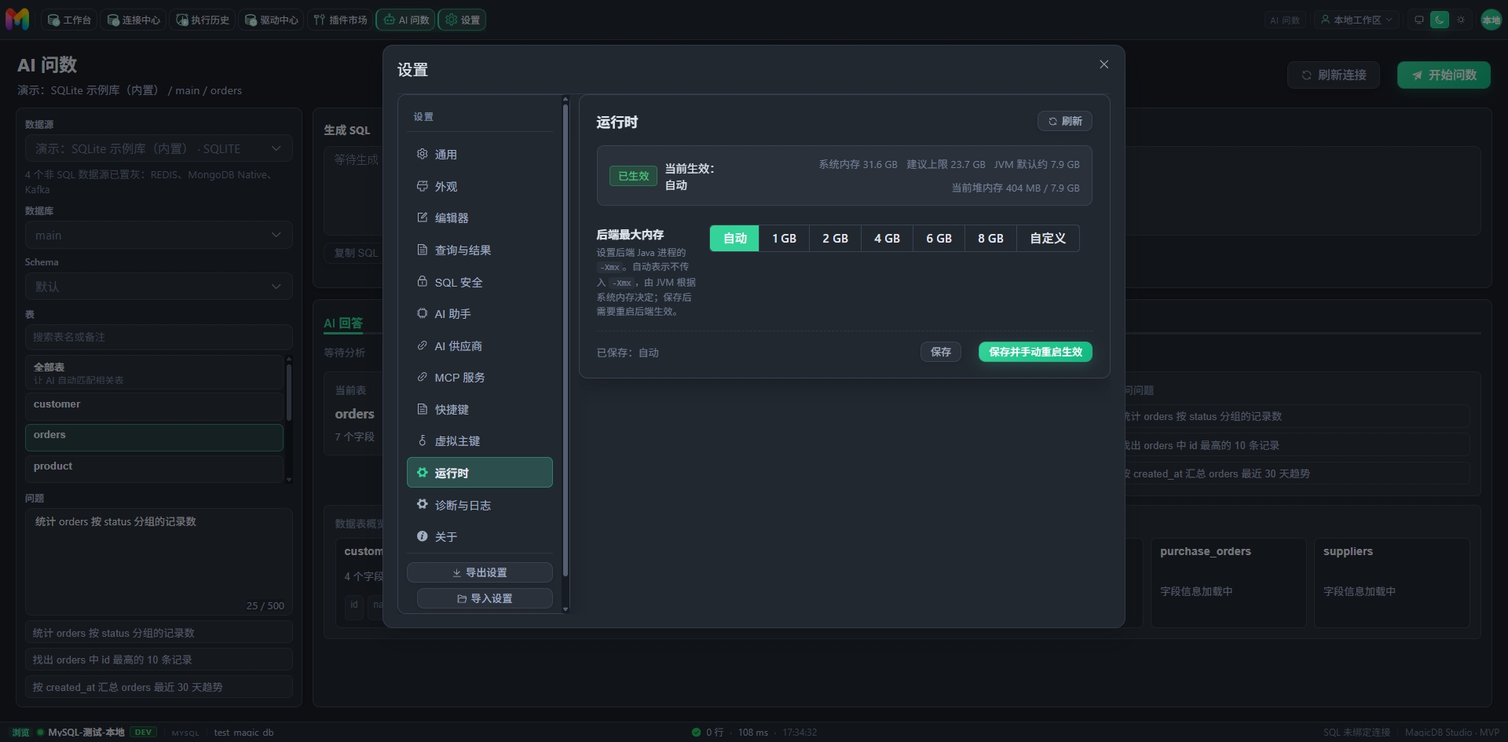
Task: Select 2 GB max memory option
Action: (835, 238)
